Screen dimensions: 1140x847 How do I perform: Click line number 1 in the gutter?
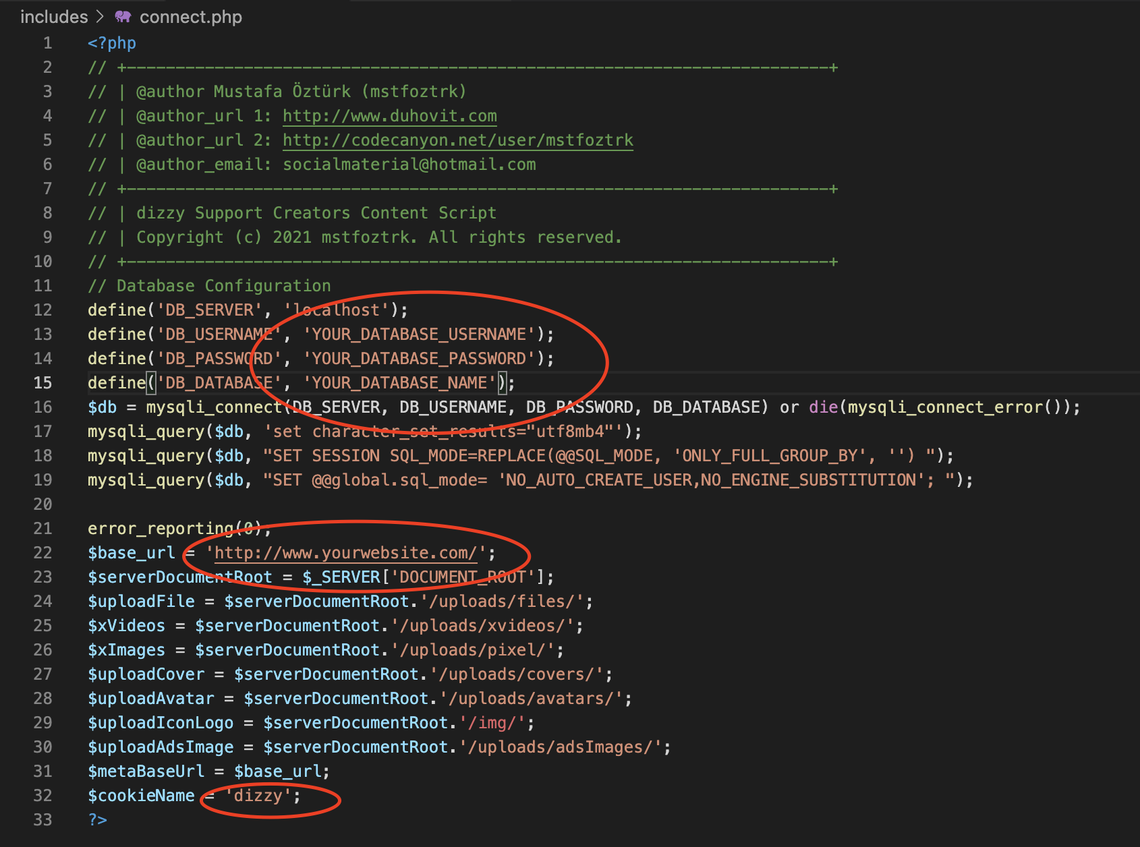click(x=47, y=43)
